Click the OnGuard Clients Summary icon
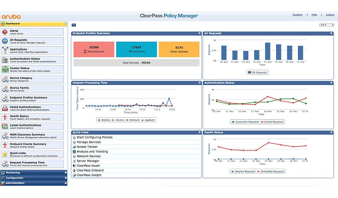This screenshot has height=198, width=338. (5, 145)
